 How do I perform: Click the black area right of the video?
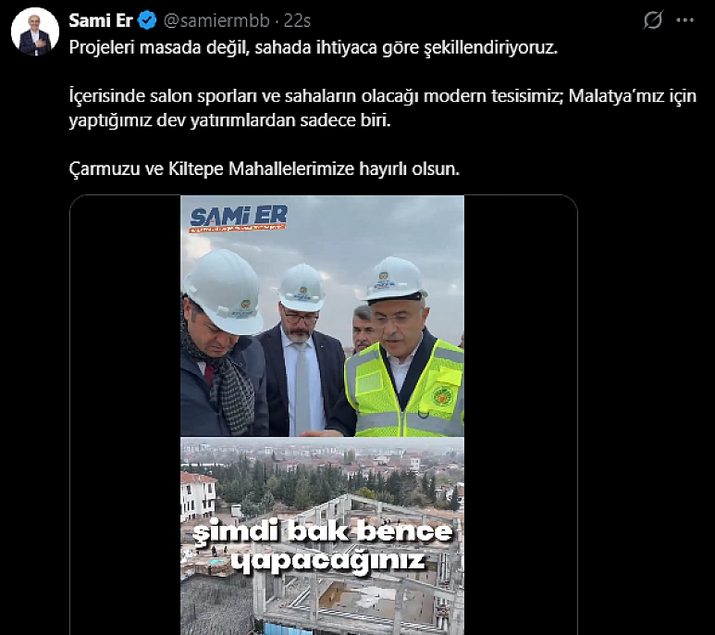point(521,415)
